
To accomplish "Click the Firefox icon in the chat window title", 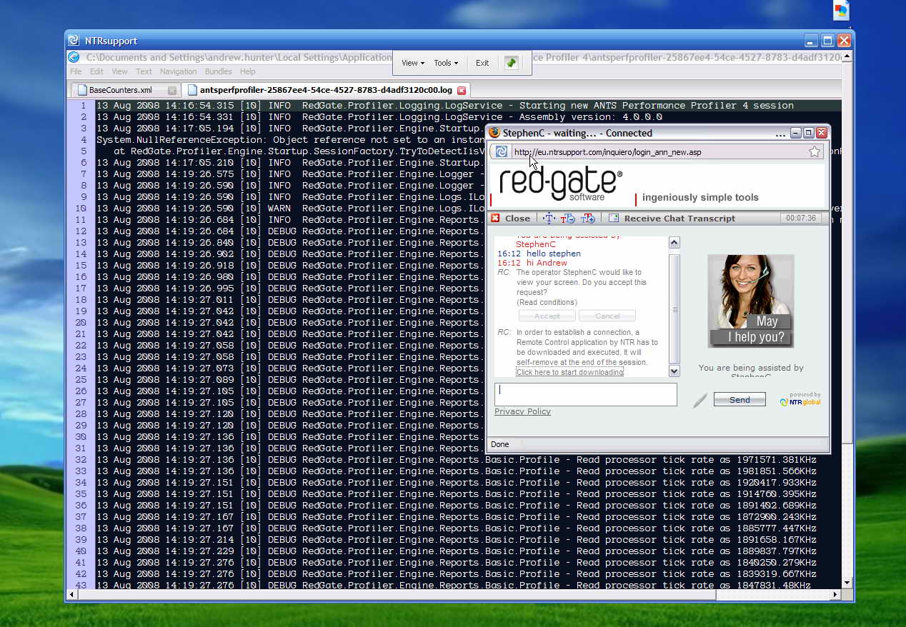I will click(x=494, y=133).
